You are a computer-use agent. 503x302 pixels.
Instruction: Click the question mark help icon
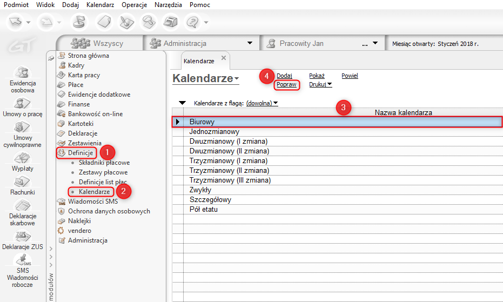[192, 22]
